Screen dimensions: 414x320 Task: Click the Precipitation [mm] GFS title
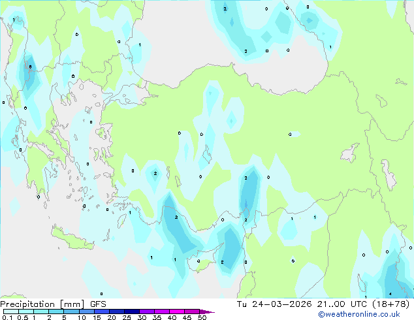pos(53,304)
